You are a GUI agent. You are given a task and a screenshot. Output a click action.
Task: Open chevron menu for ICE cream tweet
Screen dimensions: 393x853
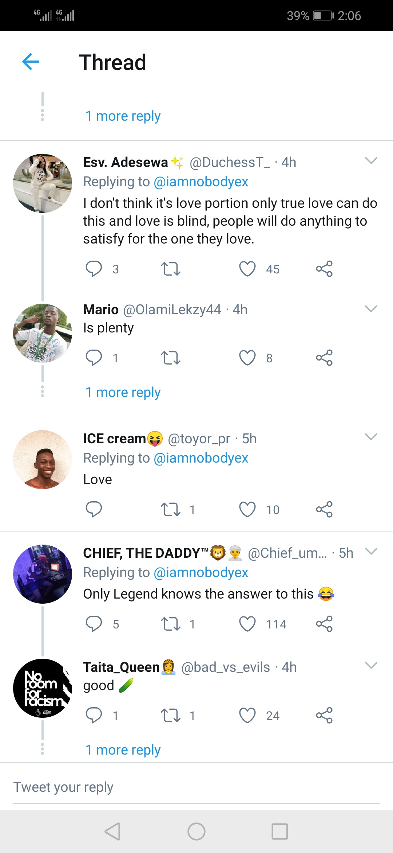click(371, 437)
